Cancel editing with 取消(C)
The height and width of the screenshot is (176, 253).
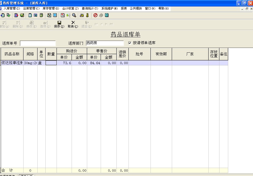73,24
